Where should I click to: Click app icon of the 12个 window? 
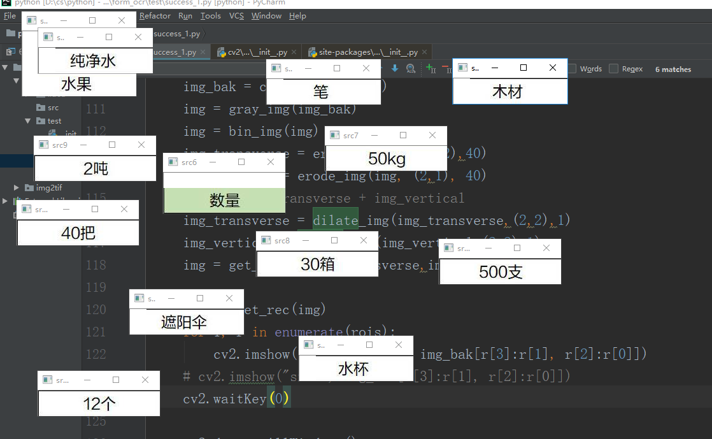point(47,380)
